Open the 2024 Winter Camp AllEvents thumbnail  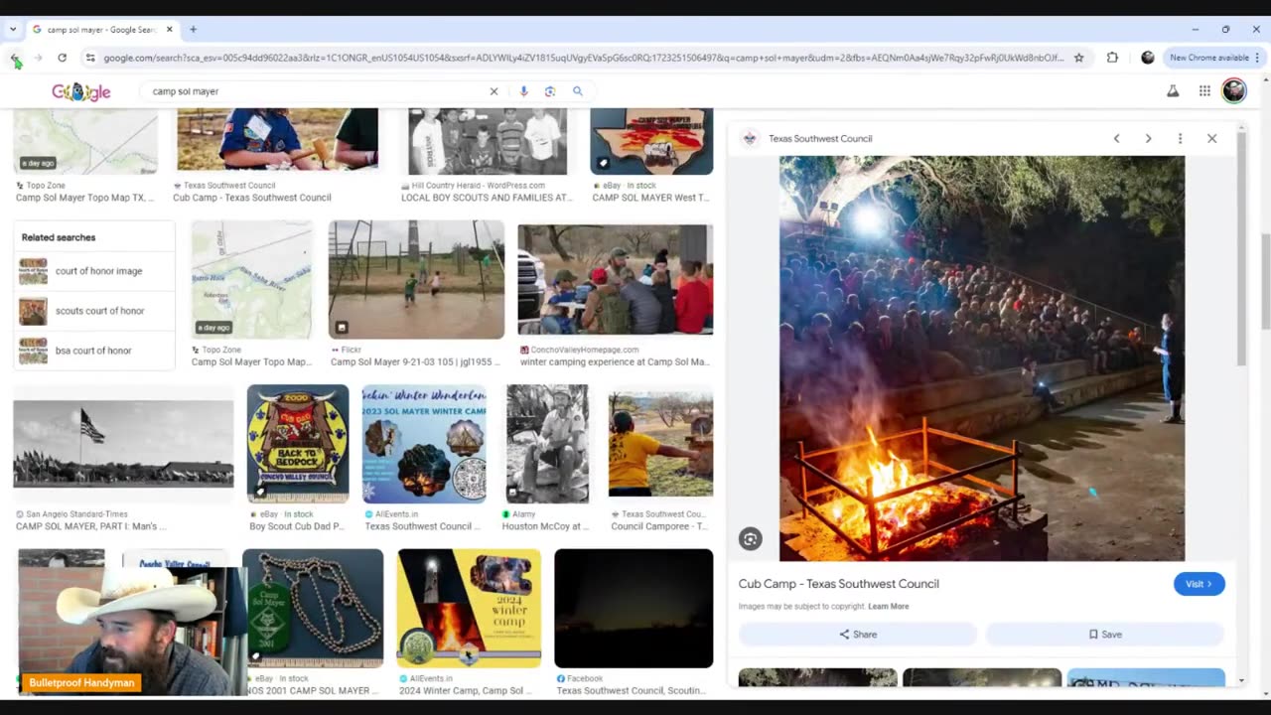coord(469,608)
